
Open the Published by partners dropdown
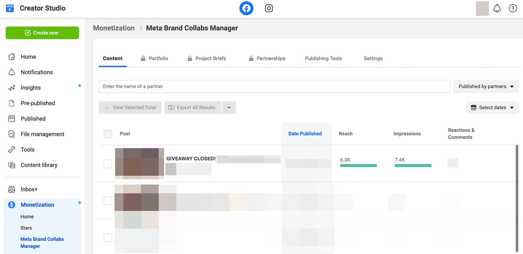point(486,86)
